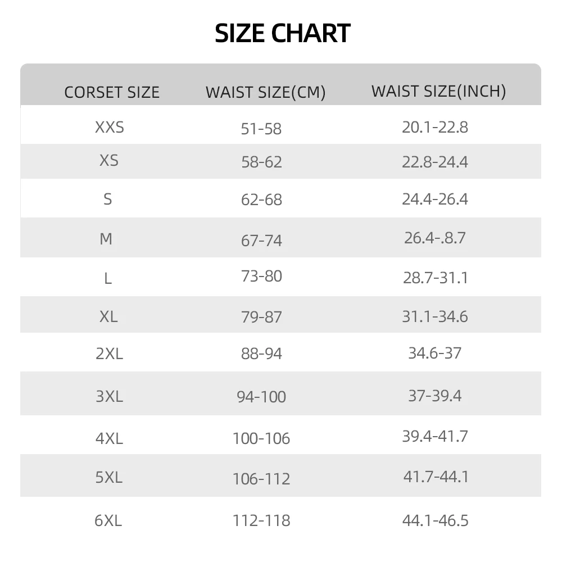
Task: Select the 39.4-41.7 inch waist cell
Action: point(434,436)
